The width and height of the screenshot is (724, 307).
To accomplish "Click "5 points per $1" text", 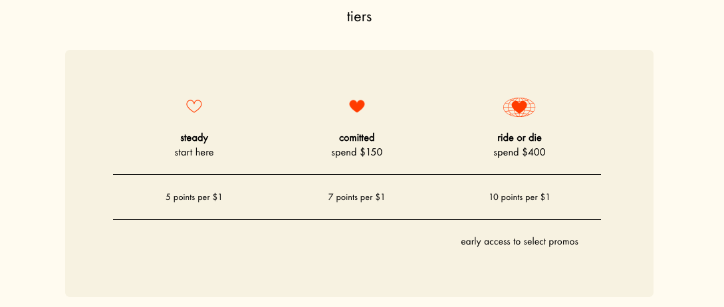I will (194, 197).
